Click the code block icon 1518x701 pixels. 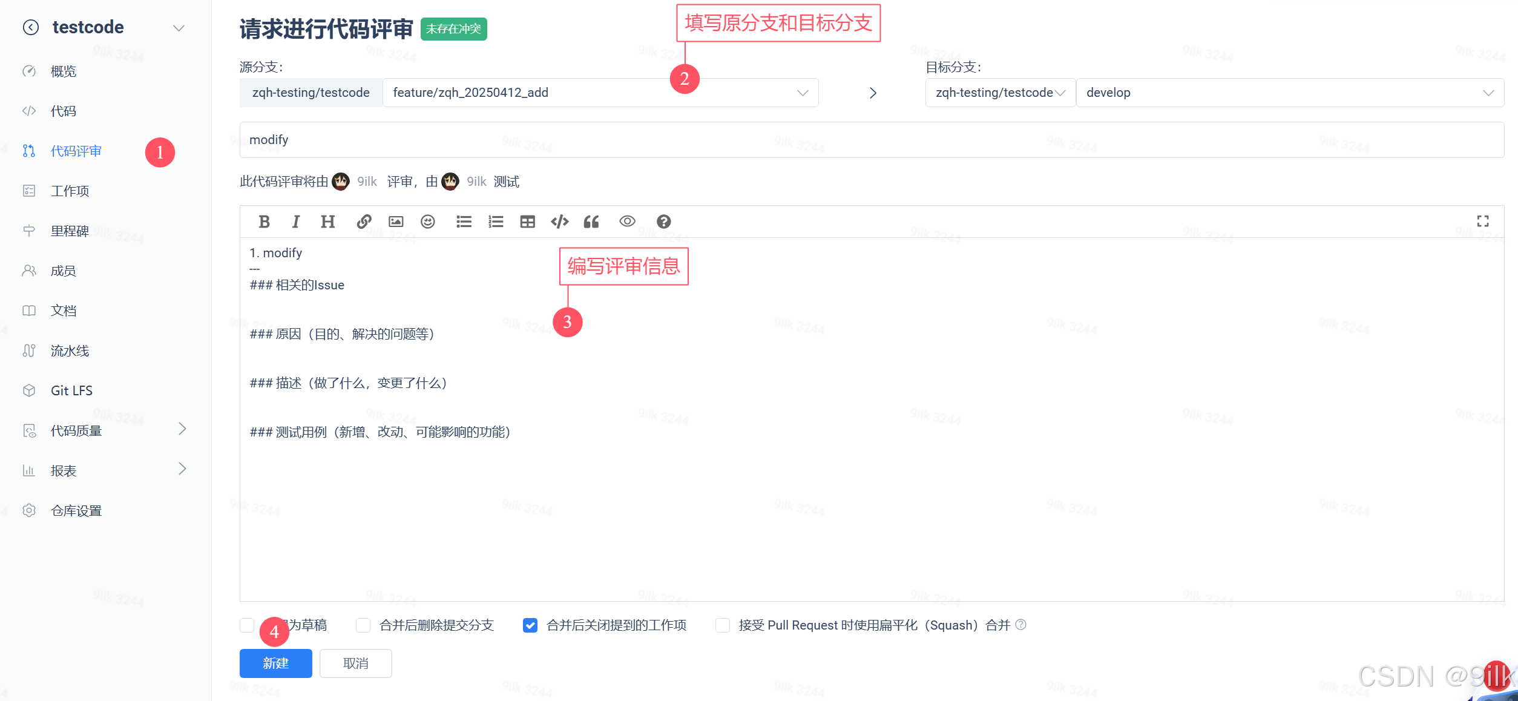coord(559,222)
